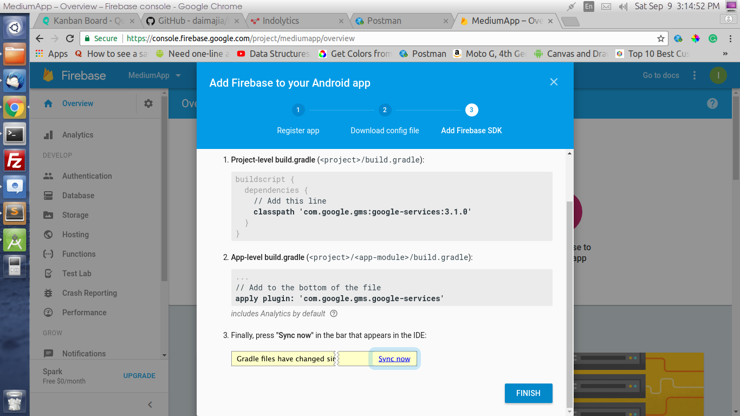Open the vertical dots overflow menu

click(694, 75)
